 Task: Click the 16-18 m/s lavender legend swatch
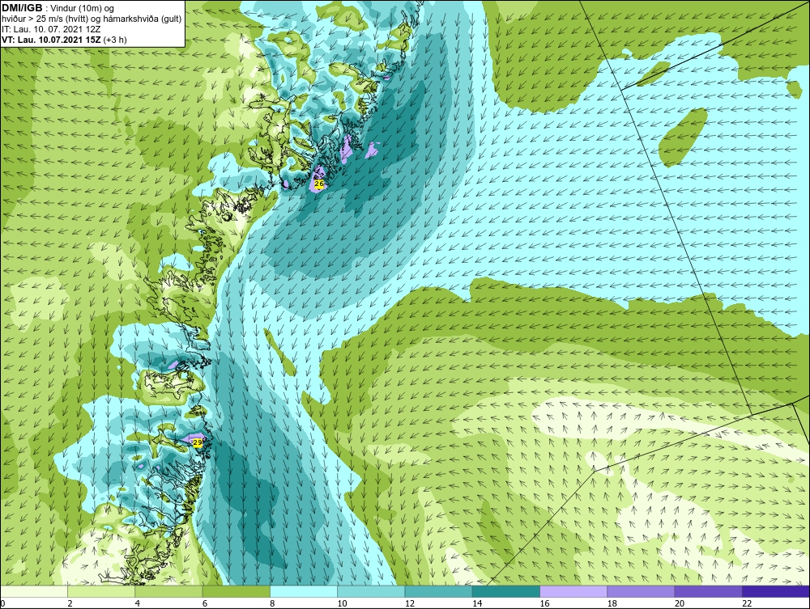[573, 591]
